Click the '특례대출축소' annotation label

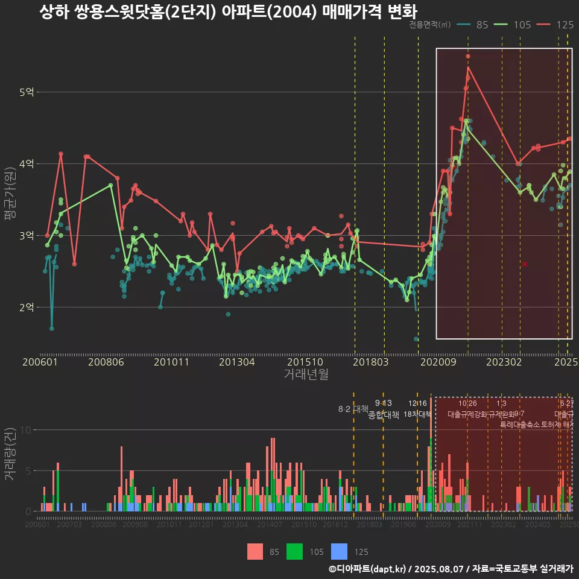[x=519, y=425]
